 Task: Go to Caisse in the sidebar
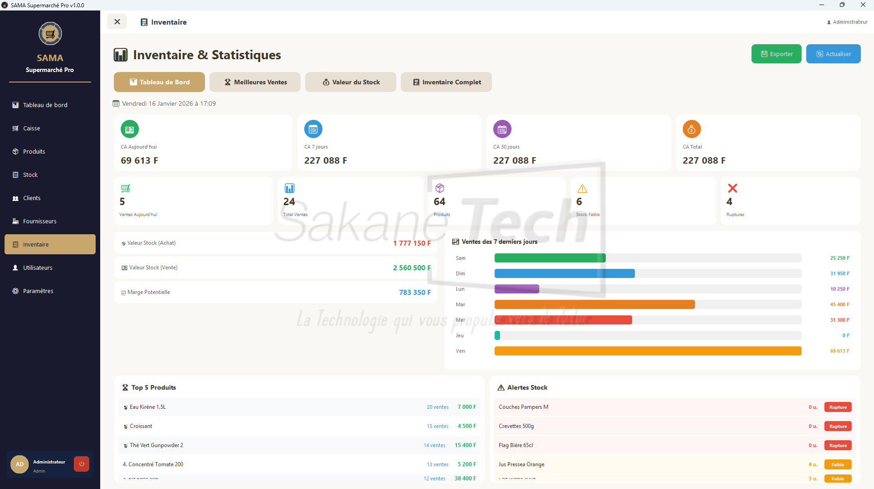point(50,128)
